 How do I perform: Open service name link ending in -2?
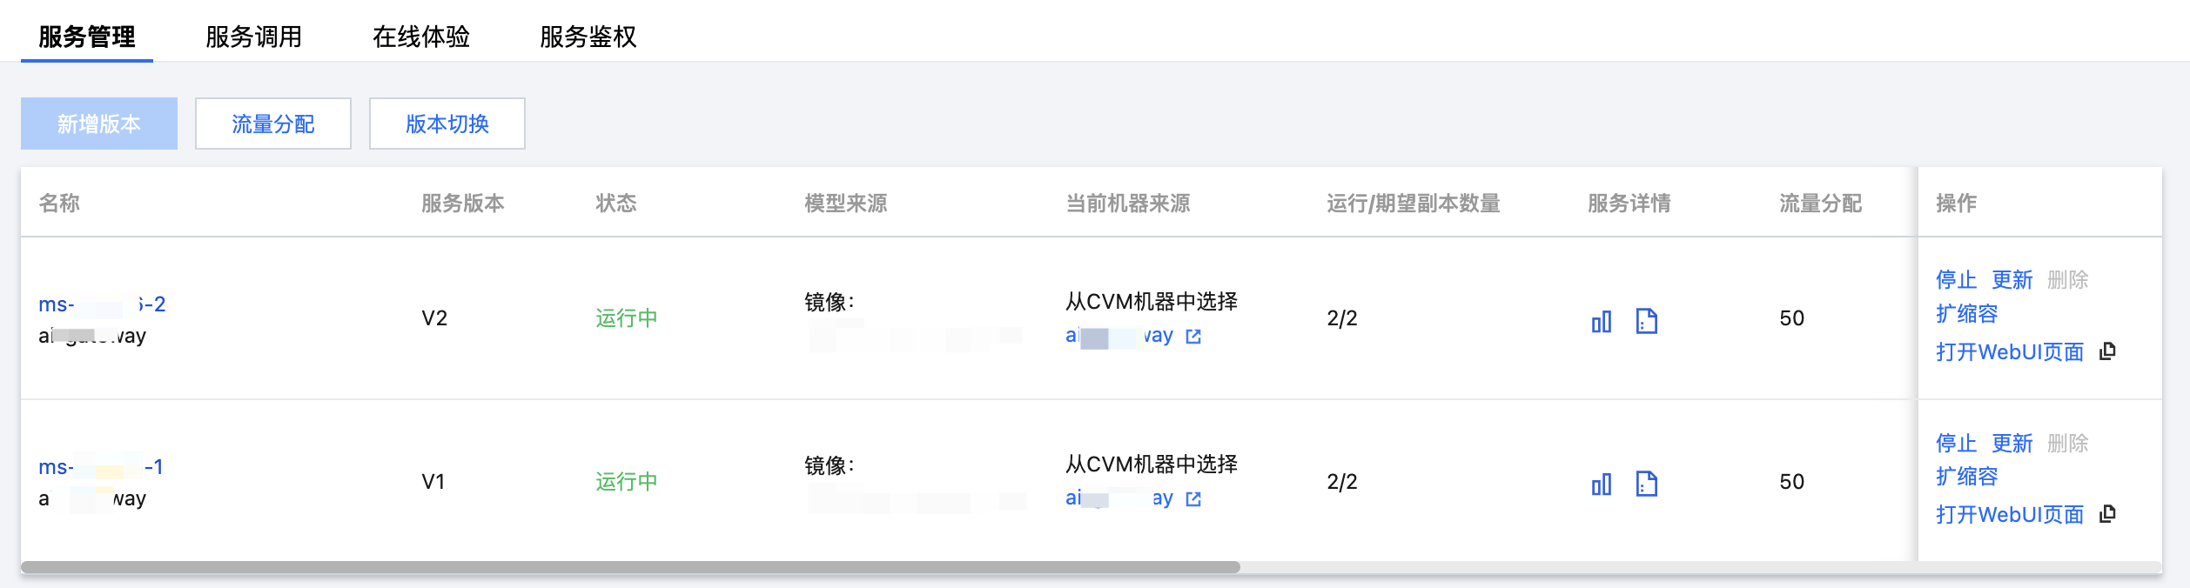(102, 304)
